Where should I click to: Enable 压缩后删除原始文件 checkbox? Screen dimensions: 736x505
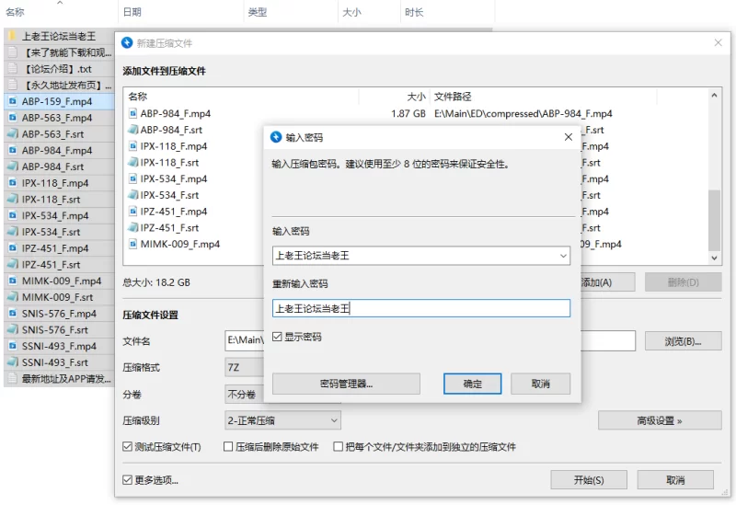(228, 446)
